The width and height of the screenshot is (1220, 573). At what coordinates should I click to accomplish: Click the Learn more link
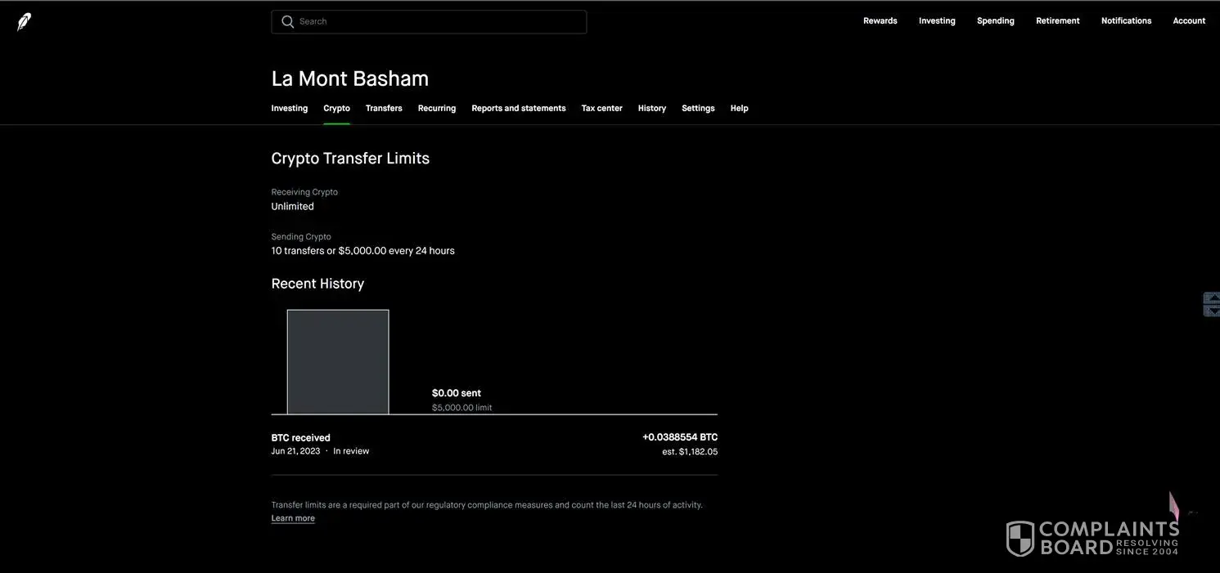[293, 518]
